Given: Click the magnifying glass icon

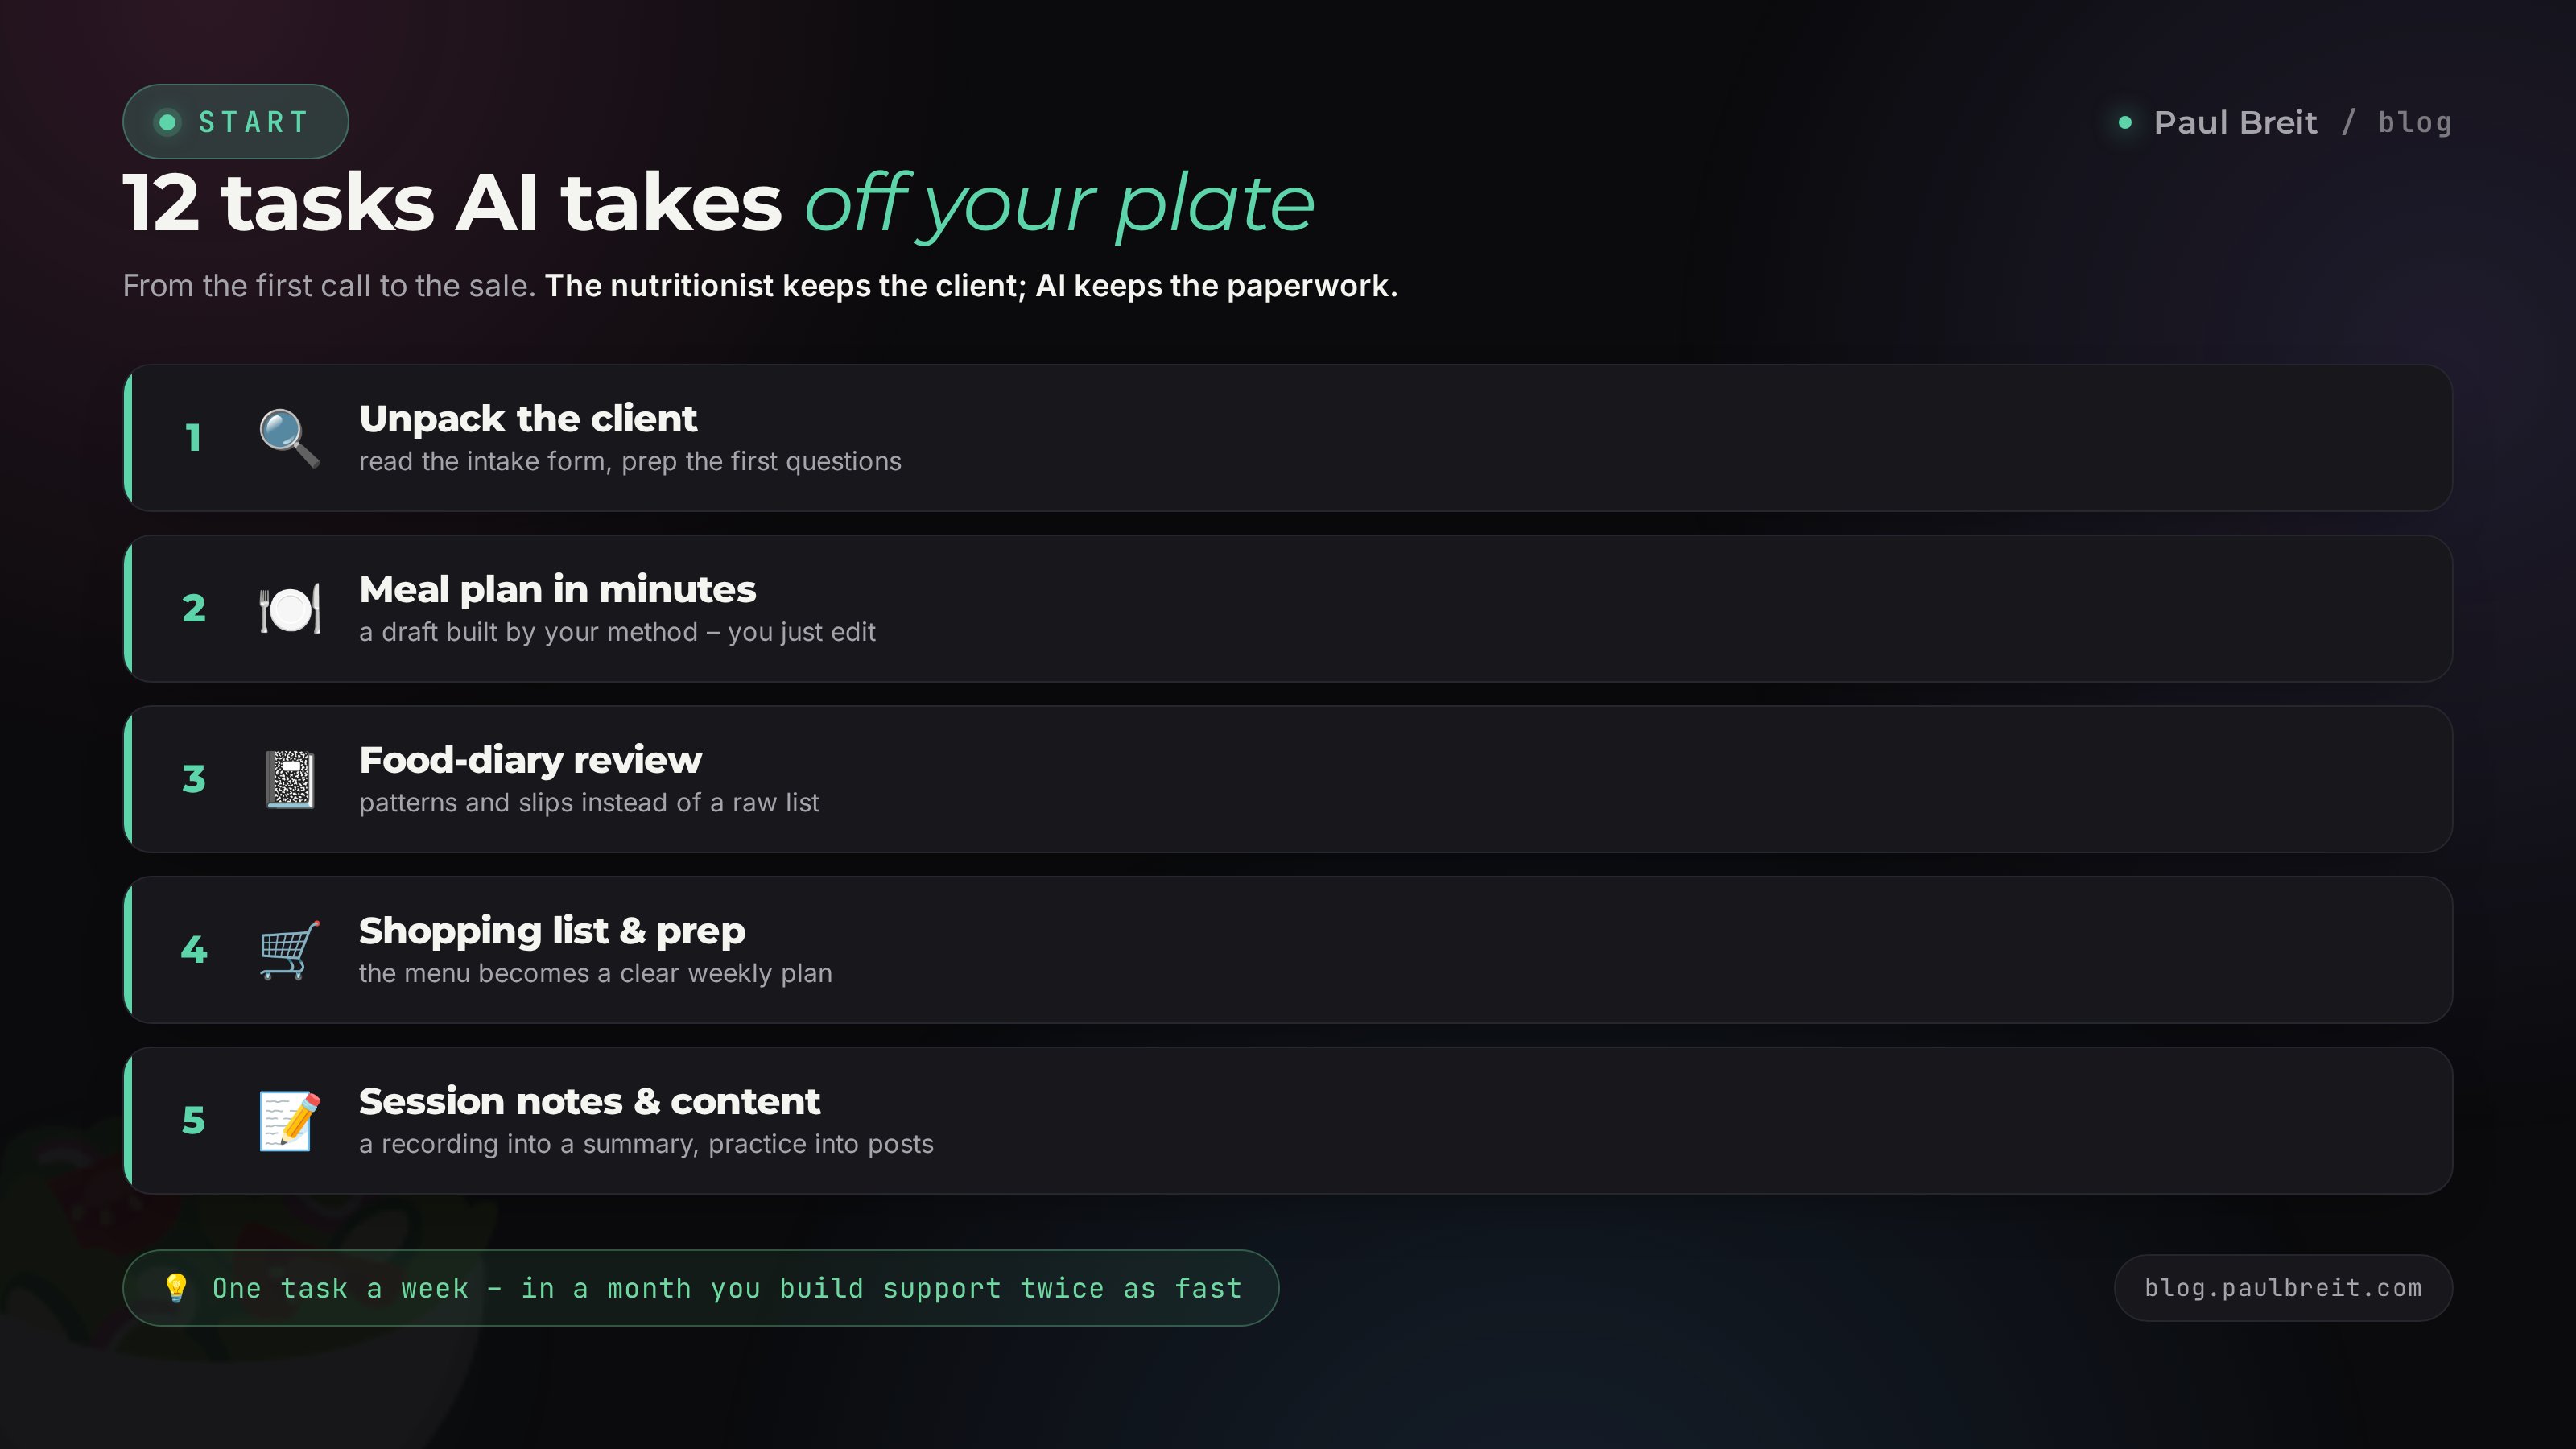Looking at the screenshot, I should tap(290, 438).
